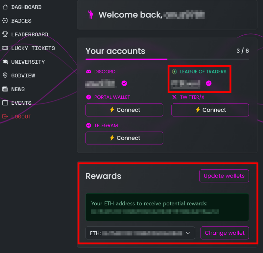263x253 pixels.
Task: Connect the Telegram account
Action: click(124, 138)
